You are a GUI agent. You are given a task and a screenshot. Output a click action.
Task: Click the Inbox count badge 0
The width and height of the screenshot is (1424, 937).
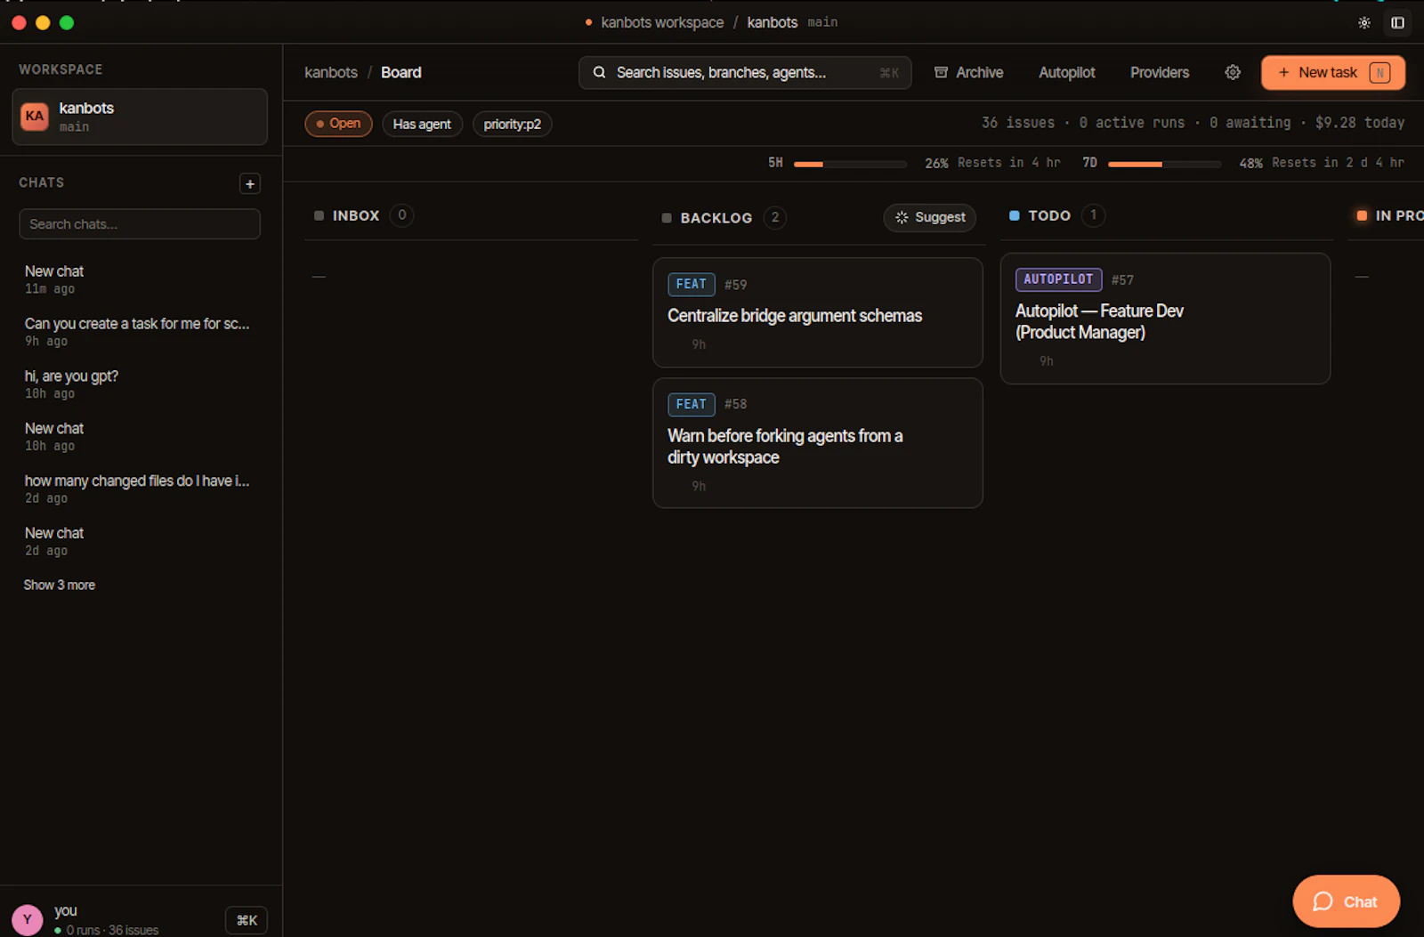click(x=401, y=215)
